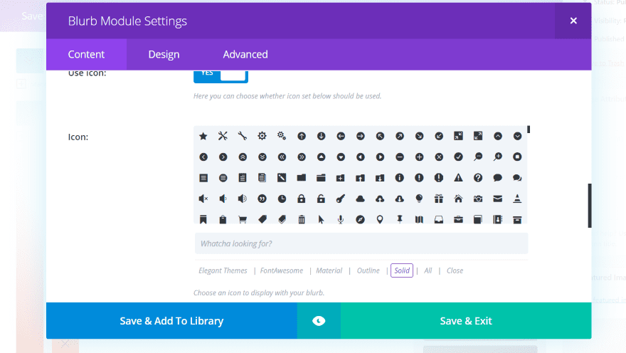Select the clock icon

point(282,199)
